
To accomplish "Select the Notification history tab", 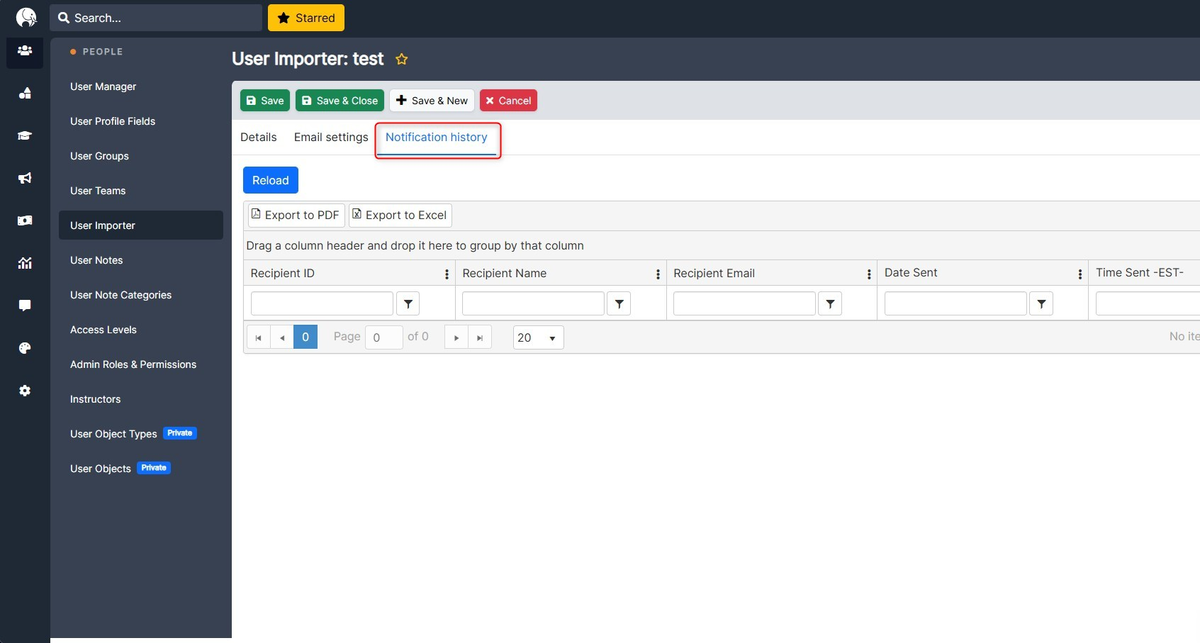I will (437, 137).
